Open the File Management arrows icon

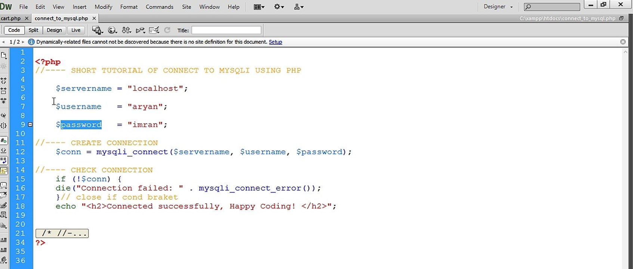[127, 30]
